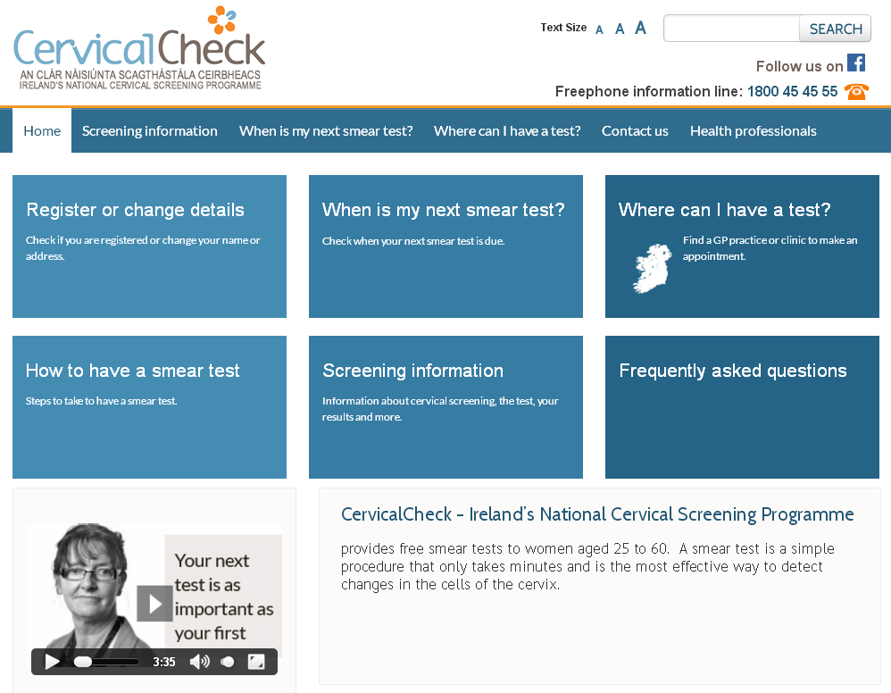The height and width of the screenshot is (693, 891).
Task: Open the Register or change details tile
Action: pyautogui.click(x=149, y=246)
